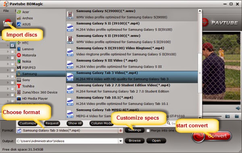
Task: Click the red Motorola logo icon
Action: click(19, 55)
